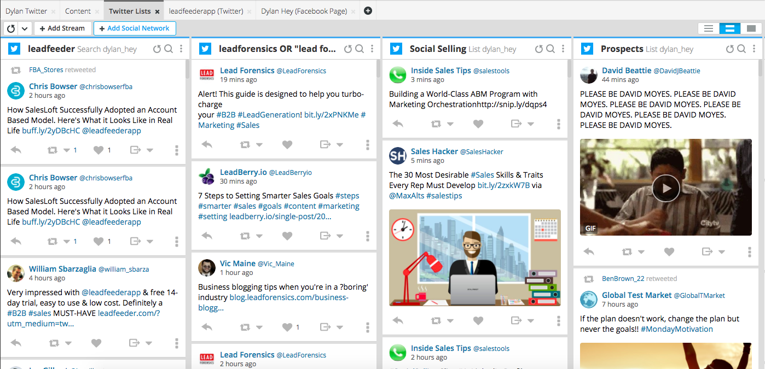Click the Add Social Network button
Viewport: 765px width, 369px height.
(x=135, y=28)
